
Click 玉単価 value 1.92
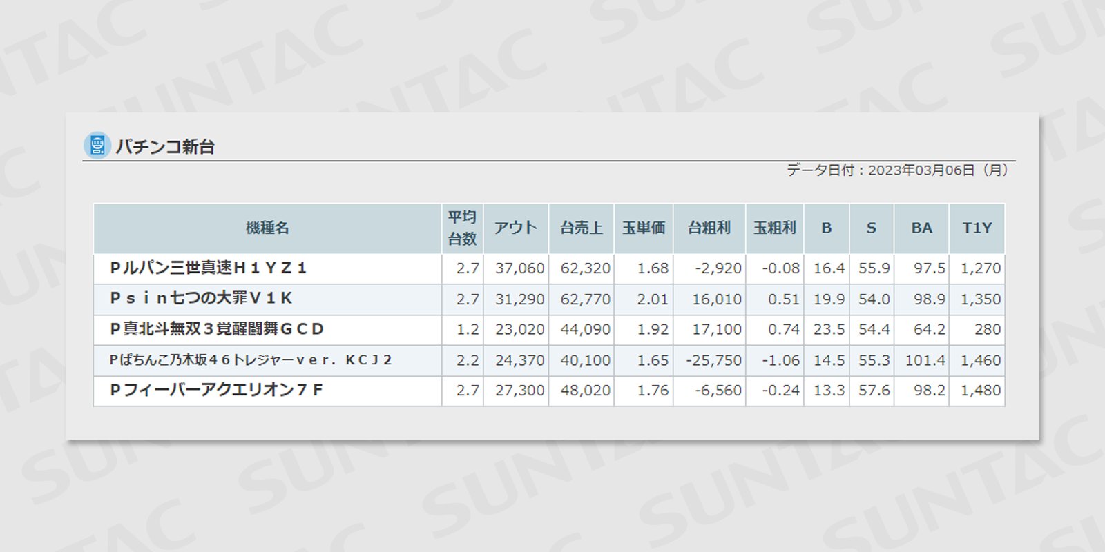pyautogui.click(x=653, y=330)
